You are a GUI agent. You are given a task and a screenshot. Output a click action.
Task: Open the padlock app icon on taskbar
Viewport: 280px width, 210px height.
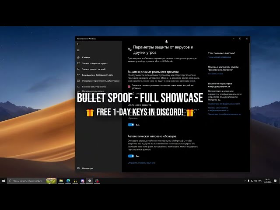pyautogui.click(x=75, y=181)
